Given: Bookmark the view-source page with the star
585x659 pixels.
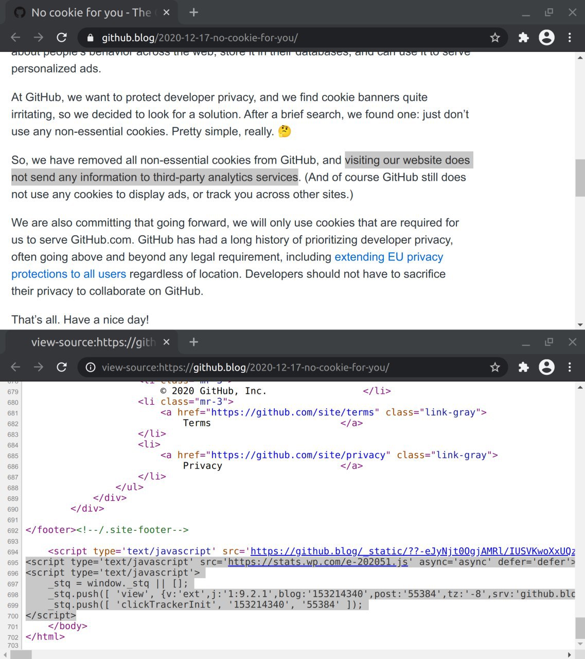Looking at the screenshot, I should point(495,367).
